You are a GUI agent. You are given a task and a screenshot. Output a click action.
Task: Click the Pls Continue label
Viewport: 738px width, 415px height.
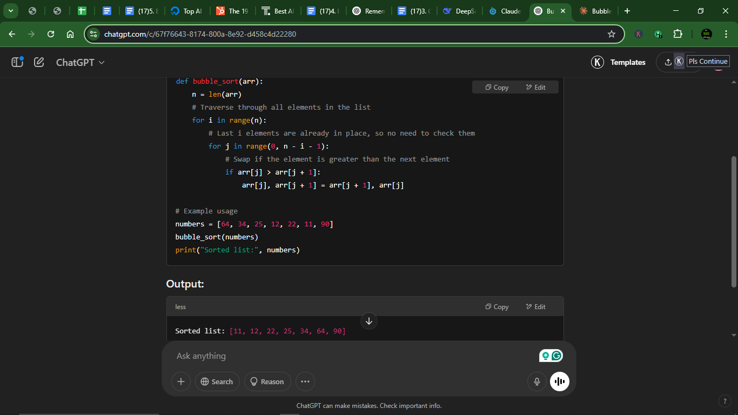(x=708, y=62)
